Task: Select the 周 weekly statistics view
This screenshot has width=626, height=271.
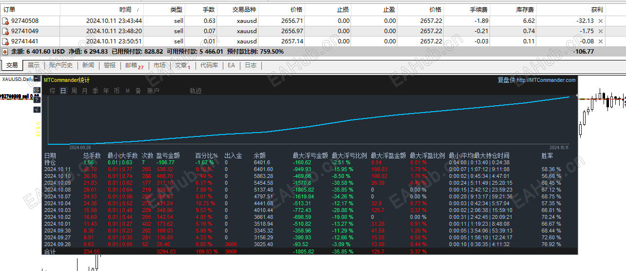Action: coord(74,91)
